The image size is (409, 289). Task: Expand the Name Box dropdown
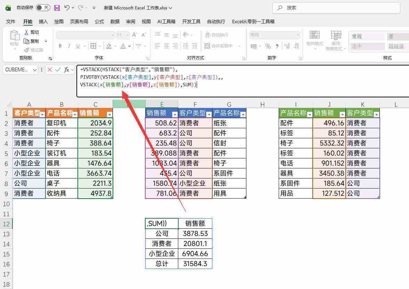[35, 70]
